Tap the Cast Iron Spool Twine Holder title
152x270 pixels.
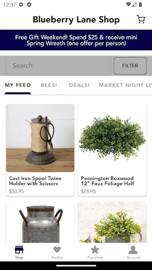tap(35, 181)
